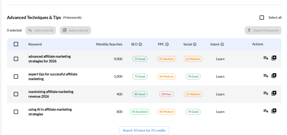Check the Select all checkbox

coord(262,18)
